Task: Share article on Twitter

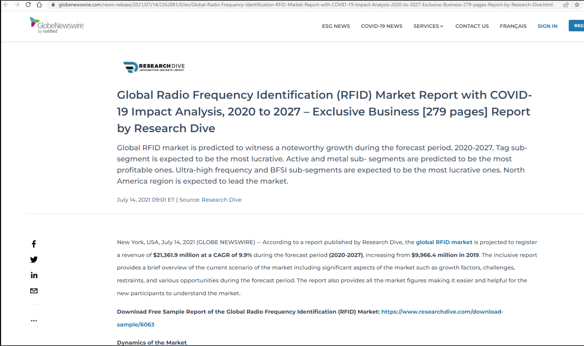Action: (x=34, y=260)
